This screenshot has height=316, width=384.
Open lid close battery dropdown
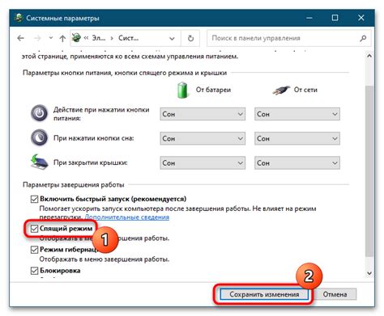[203, 163]
